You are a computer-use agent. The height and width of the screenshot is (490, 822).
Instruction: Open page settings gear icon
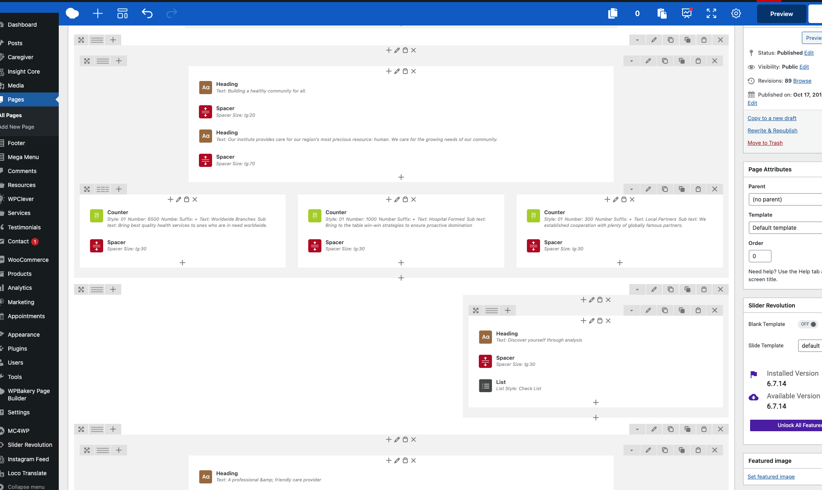[736, 14]
